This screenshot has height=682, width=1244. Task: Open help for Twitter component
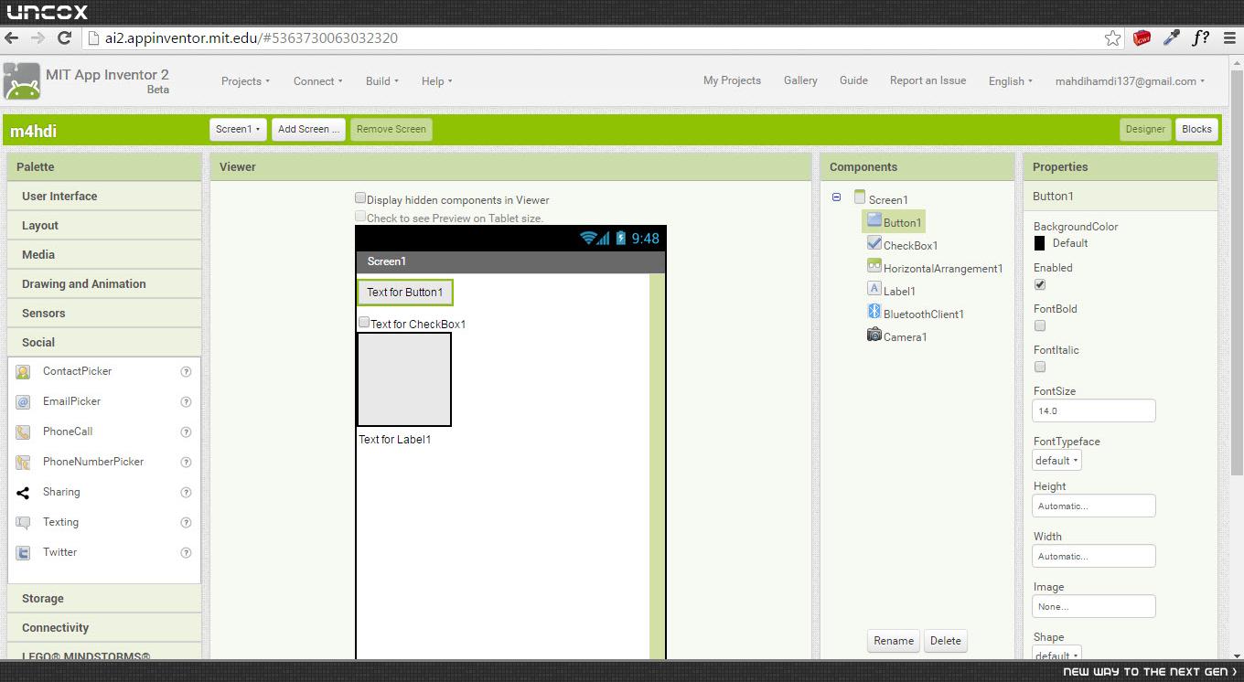click(x=186, y=553)
